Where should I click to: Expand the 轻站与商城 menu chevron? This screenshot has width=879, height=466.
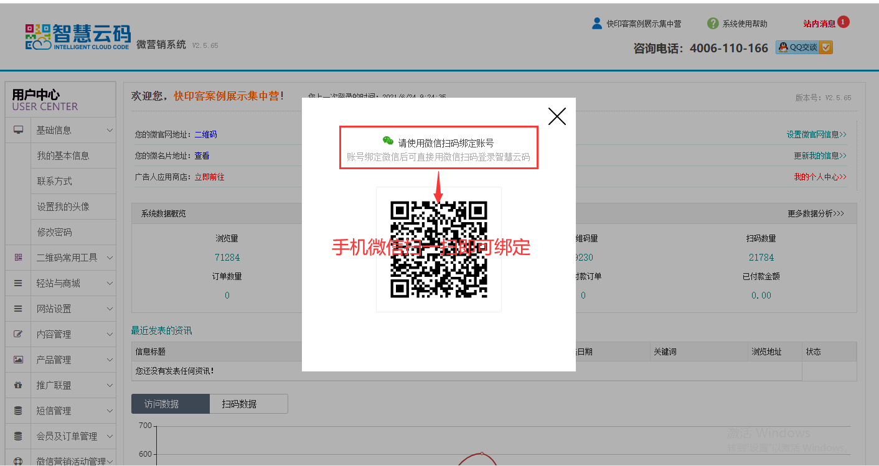click(110, 283)
